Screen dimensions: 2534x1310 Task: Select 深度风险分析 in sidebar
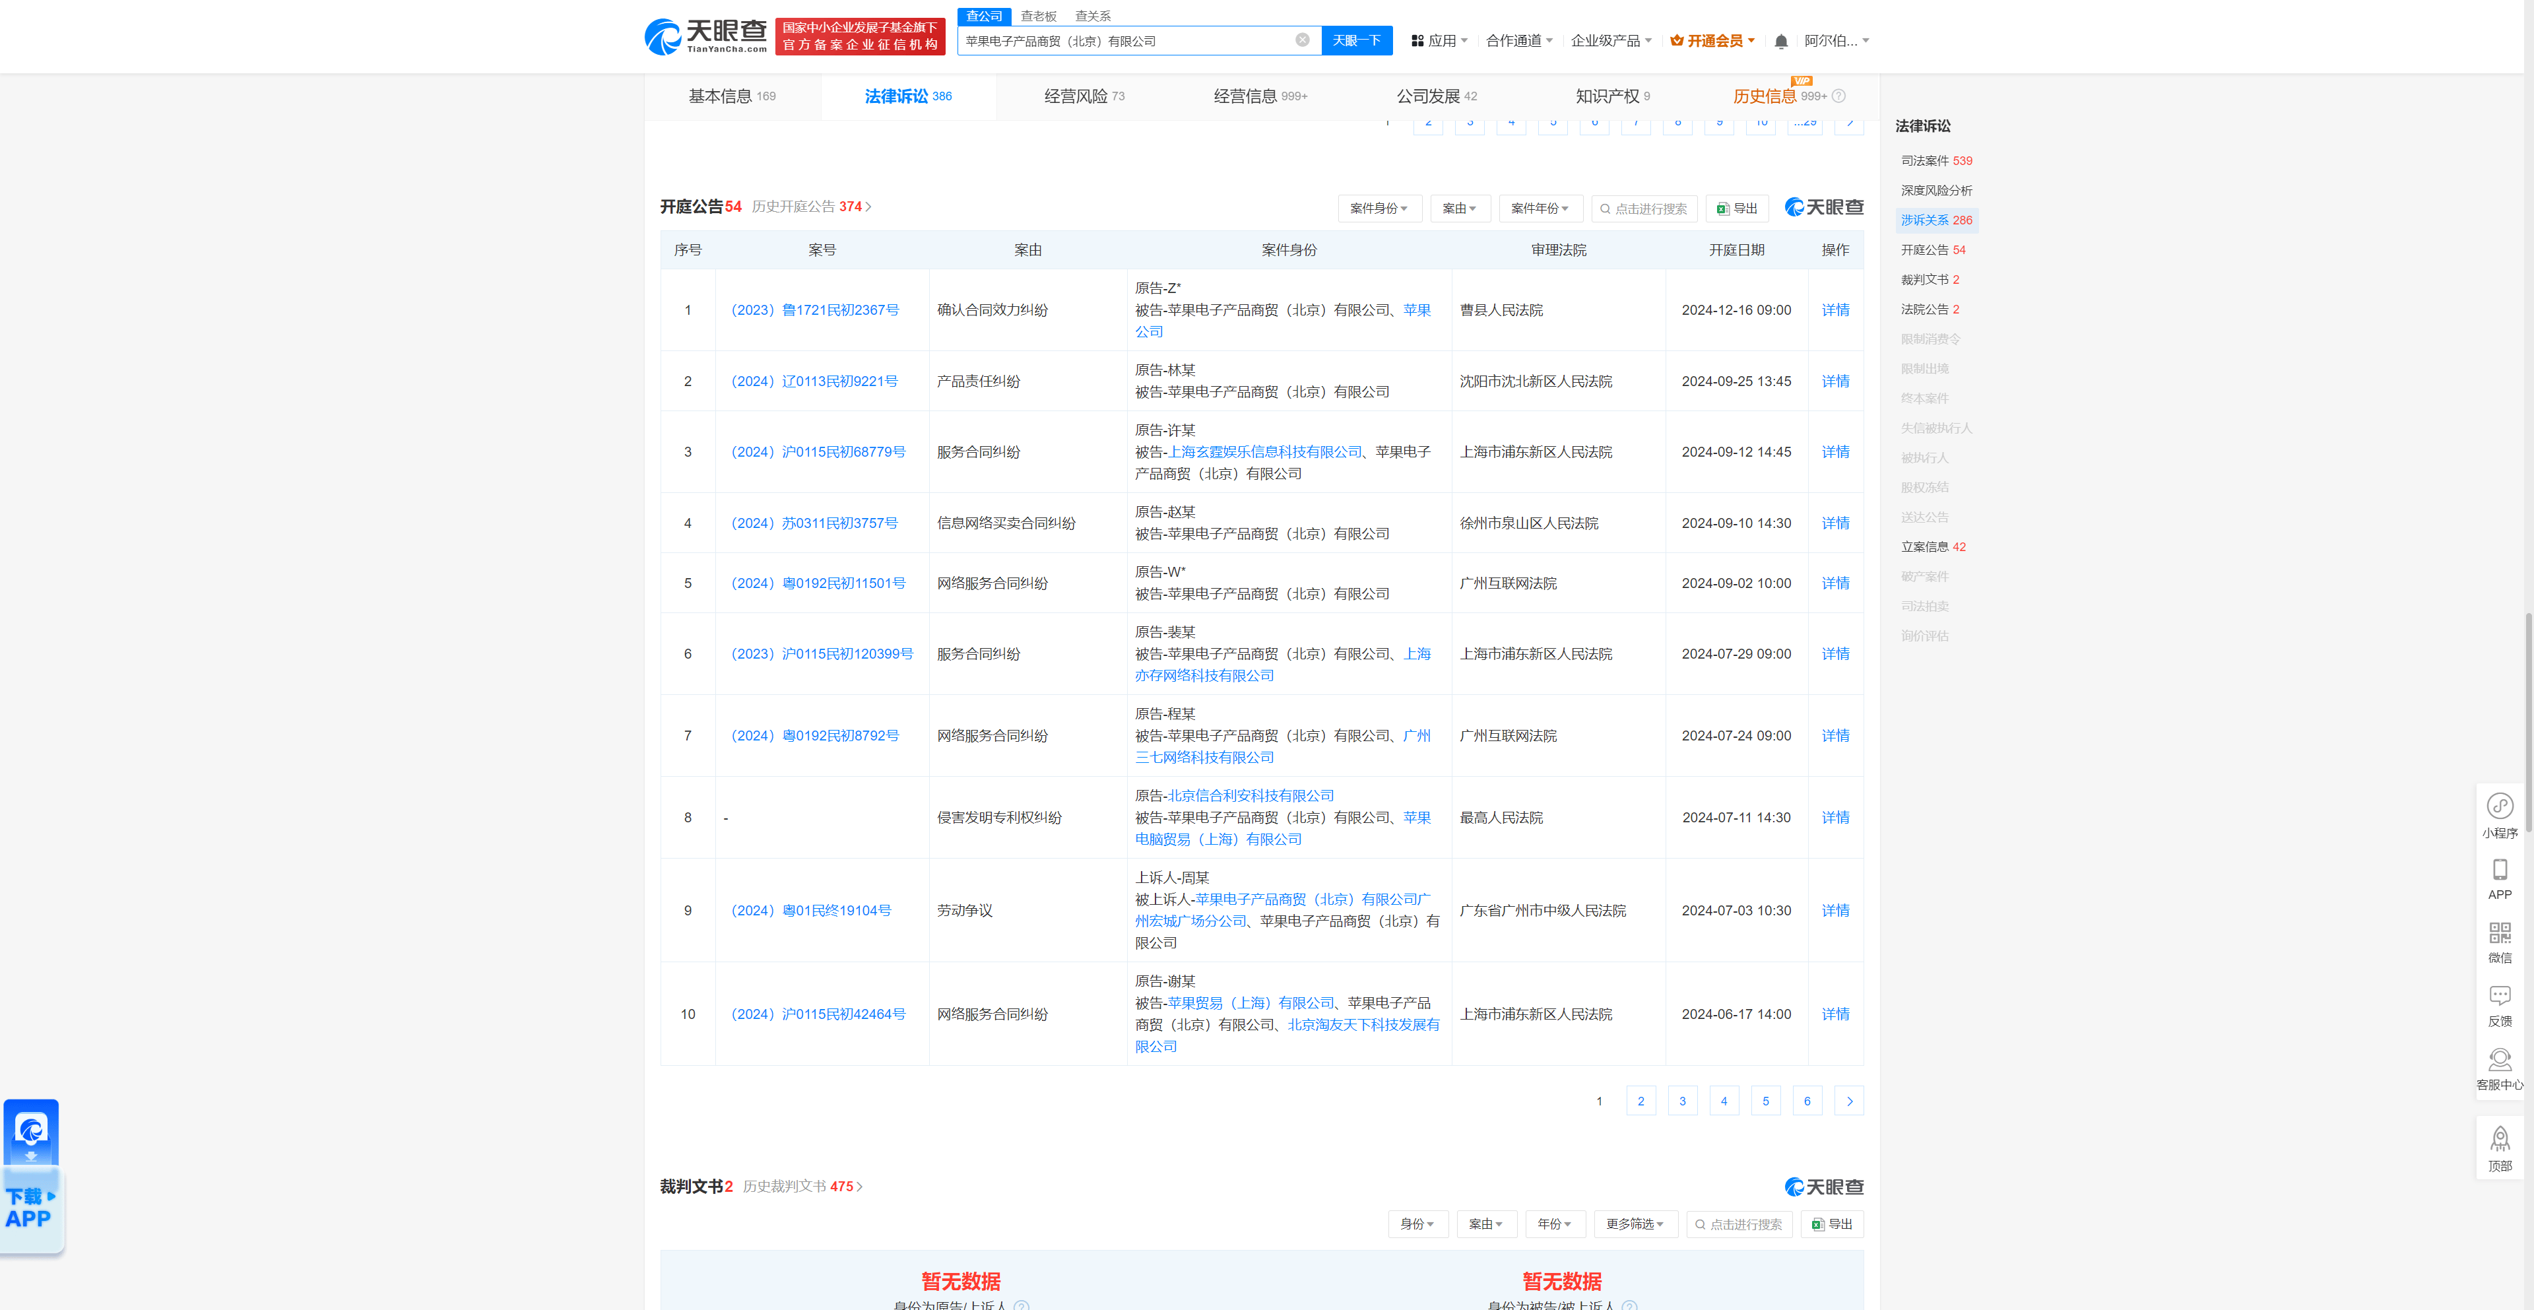(1936, 191)
